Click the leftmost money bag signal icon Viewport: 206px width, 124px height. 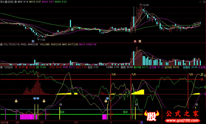(x=16, y=101)
